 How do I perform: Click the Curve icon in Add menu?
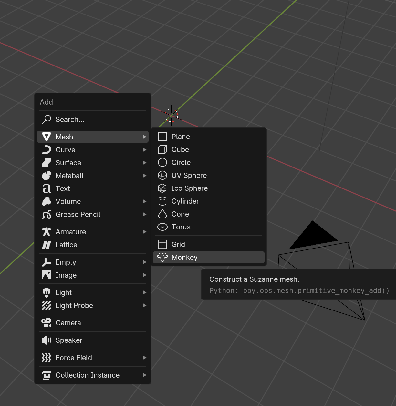[47, 150]
